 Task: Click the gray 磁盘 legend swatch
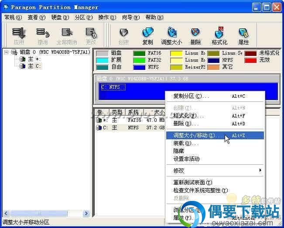(102, 54)
